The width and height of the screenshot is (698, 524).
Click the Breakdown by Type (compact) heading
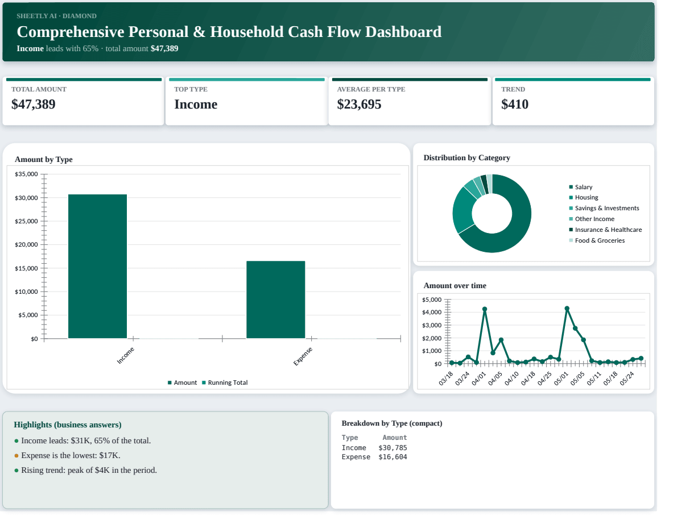click(392, 423)
